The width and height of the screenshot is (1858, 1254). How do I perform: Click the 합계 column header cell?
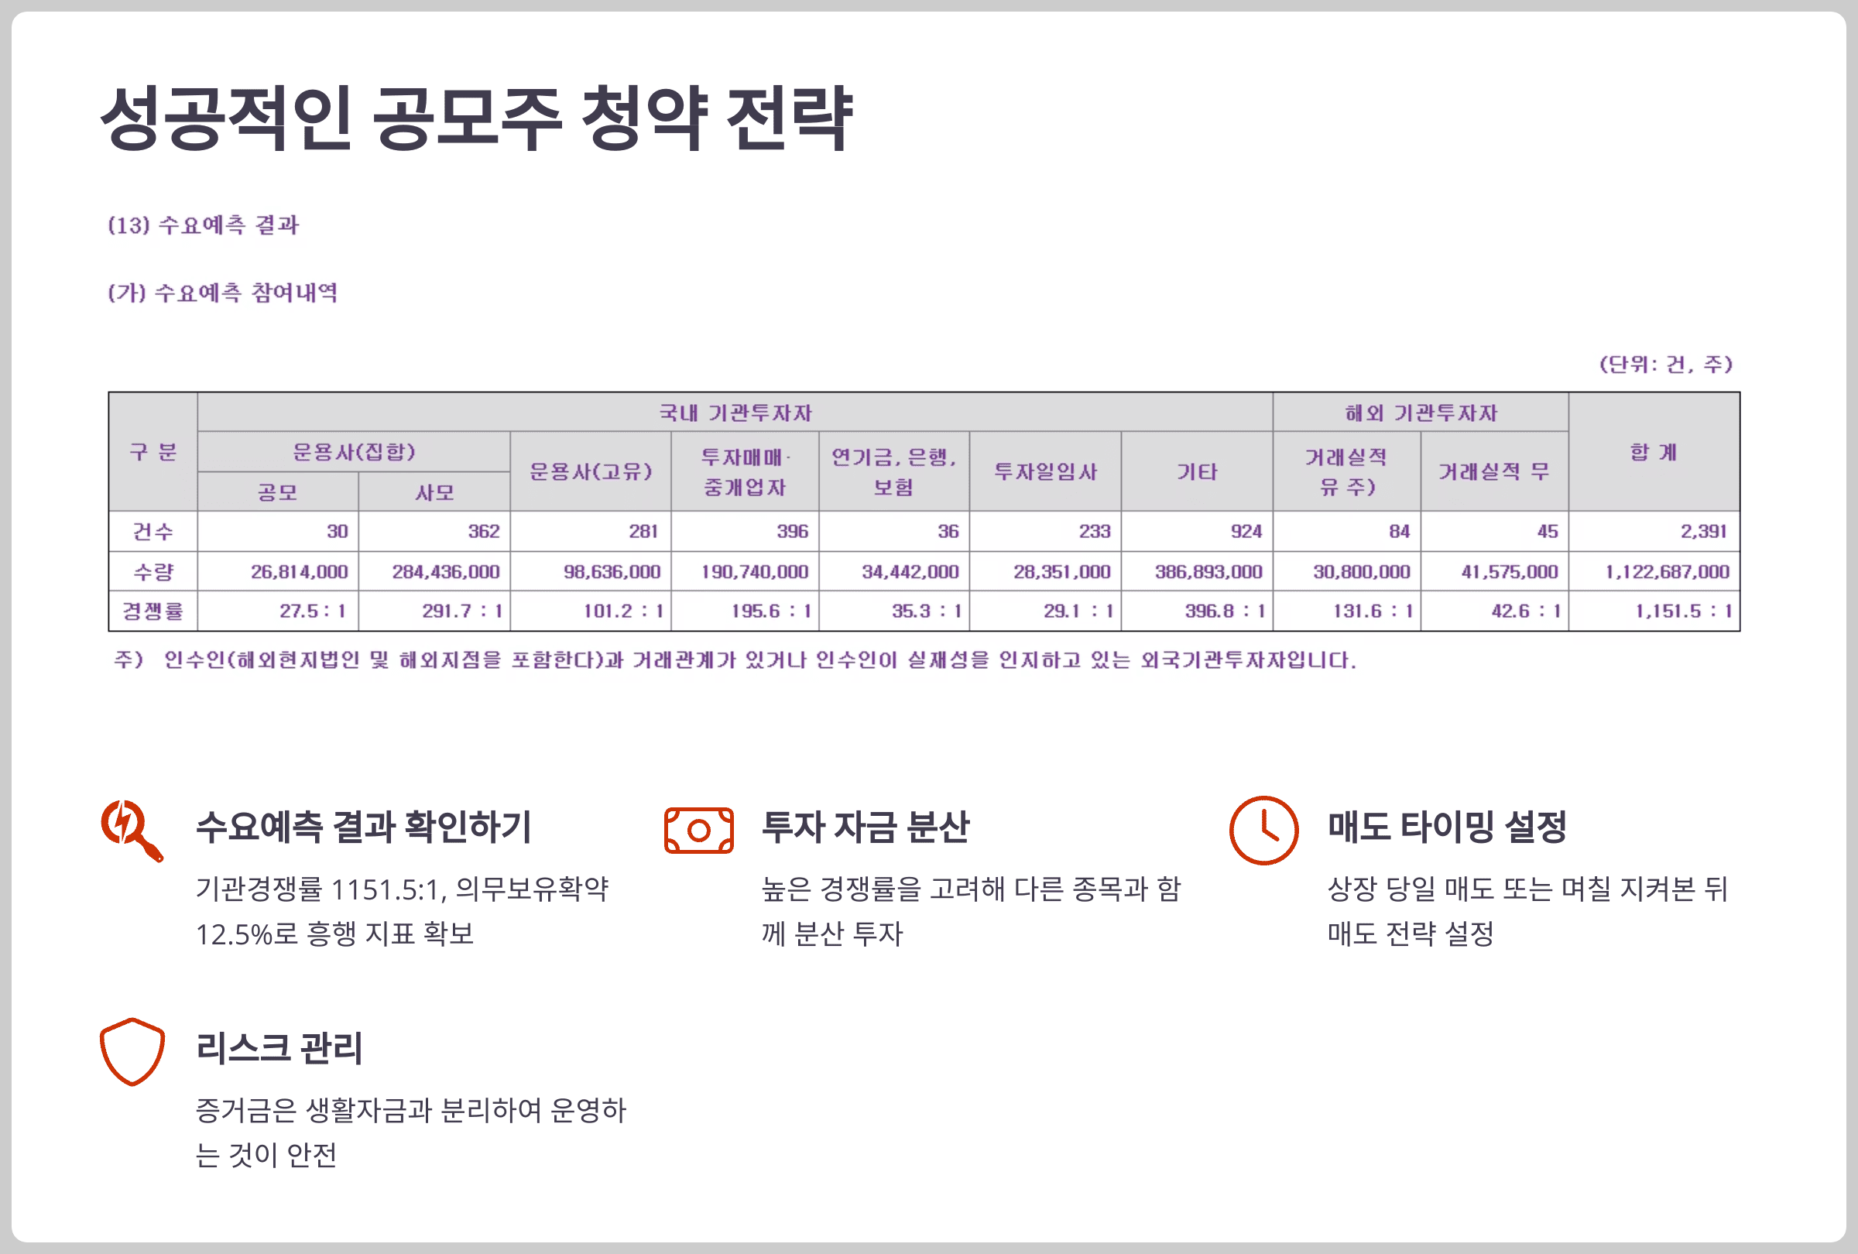pyautogui.click(x=1654, y=451)
